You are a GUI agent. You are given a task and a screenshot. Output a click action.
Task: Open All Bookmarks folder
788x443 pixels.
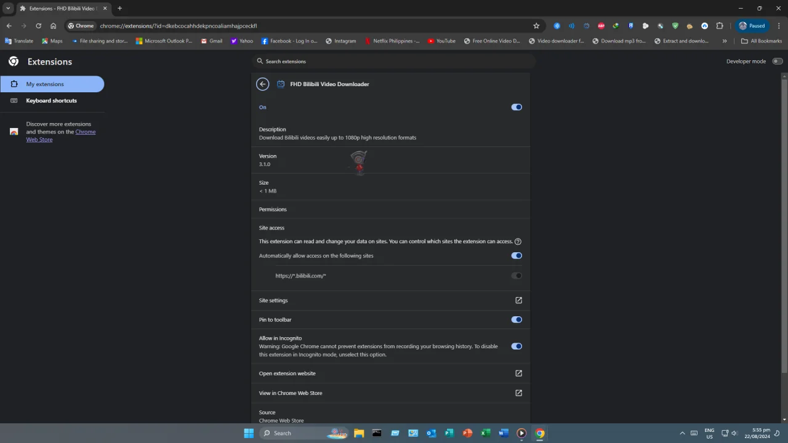[x=762, y=41]
